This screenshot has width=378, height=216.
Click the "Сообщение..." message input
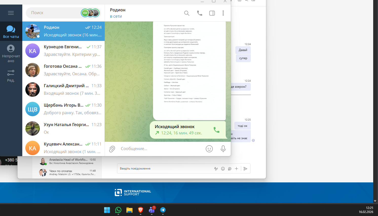coord(161,149)
